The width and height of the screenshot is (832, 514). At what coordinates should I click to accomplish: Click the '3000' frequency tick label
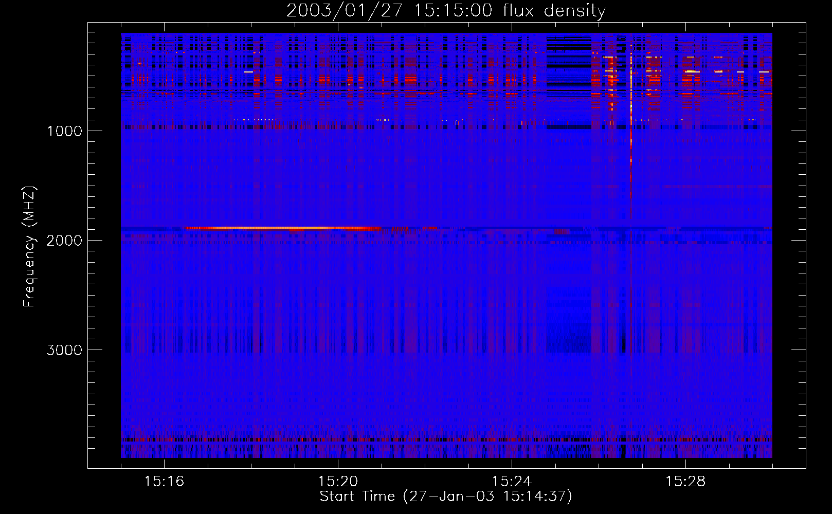coord(64,350)
